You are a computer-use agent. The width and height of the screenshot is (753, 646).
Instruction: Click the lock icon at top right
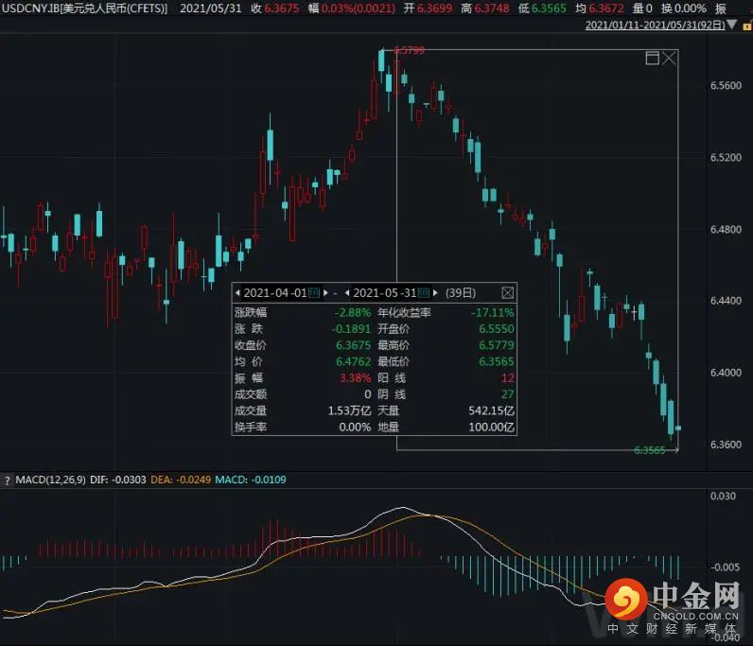[x=744, y=25]
